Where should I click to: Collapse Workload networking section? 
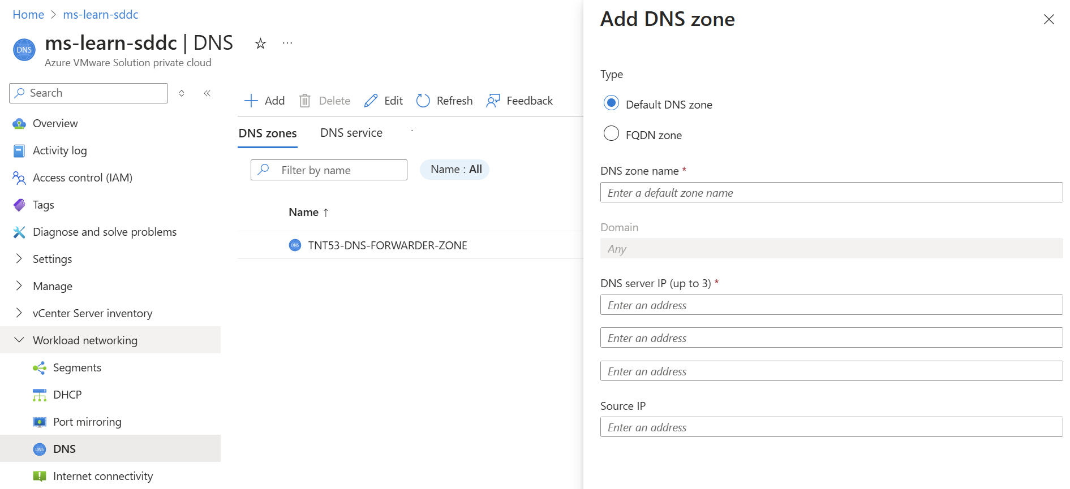point(19,340)
